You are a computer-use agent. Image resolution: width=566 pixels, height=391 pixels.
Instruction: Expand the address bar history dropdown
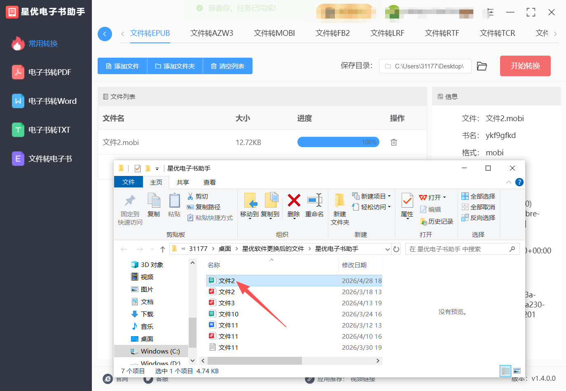[x=387, y=249]
